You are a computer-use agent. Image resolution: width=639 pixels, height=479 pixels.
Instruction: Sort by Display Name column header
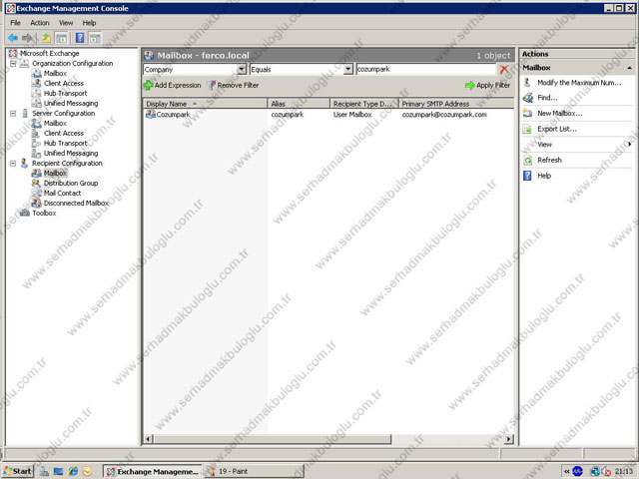[205, 104]
